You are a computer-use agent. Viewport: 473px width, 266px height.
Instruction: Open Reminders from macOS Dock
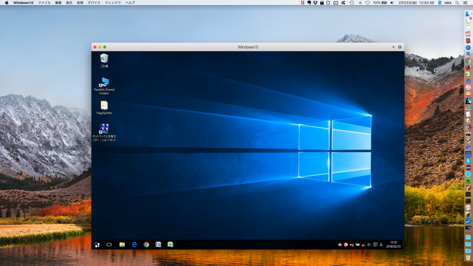(468, 21)
